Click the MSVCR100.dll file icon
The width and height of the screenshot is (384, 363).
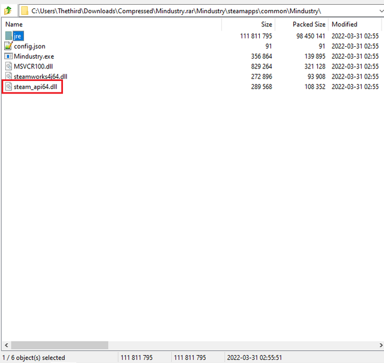pyautogui.click(x=8, y=67)
